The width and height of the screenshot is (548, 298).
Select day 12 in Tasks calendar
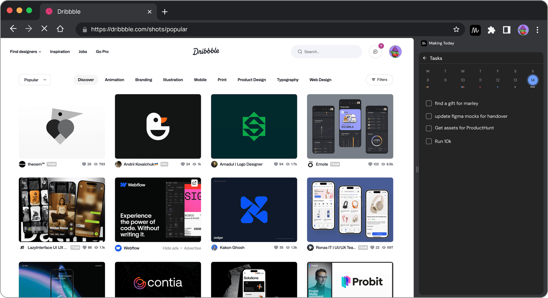coord(498,80)
